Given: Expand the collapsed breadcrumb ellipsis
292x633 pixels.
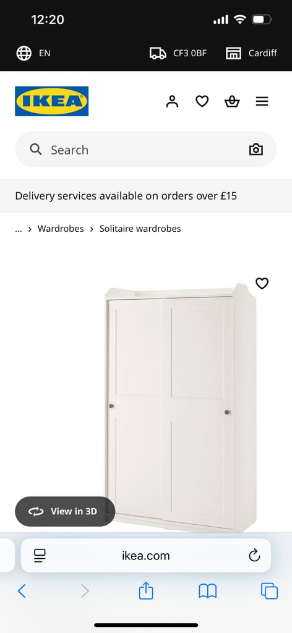Looking at the screenshot, I should 18,229.
